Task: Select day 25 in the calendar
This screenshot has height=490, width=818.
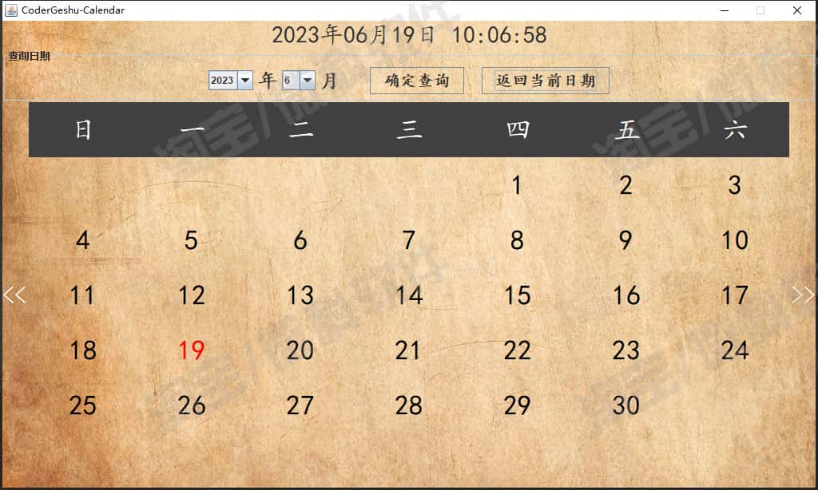Action: (82, 405)
